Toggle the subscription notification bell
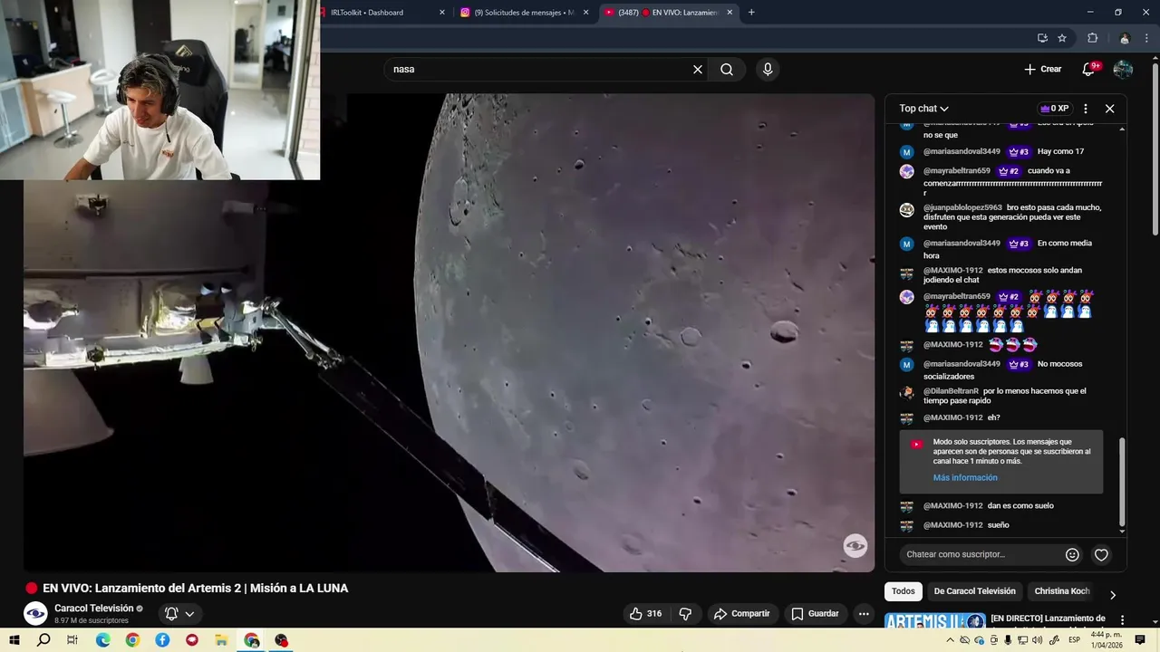This screenshot has width=1160, height=652. (171, 614)
